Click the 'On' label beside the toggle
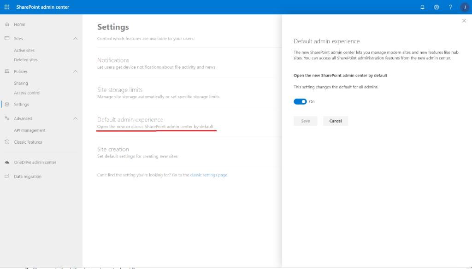This screenshot has height=269, width=472. (x=312, y=102)
